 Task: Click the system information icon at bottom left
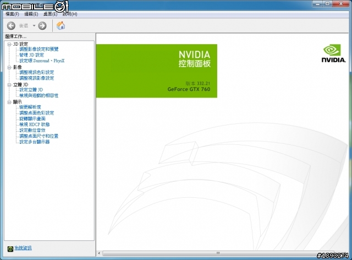10,248
